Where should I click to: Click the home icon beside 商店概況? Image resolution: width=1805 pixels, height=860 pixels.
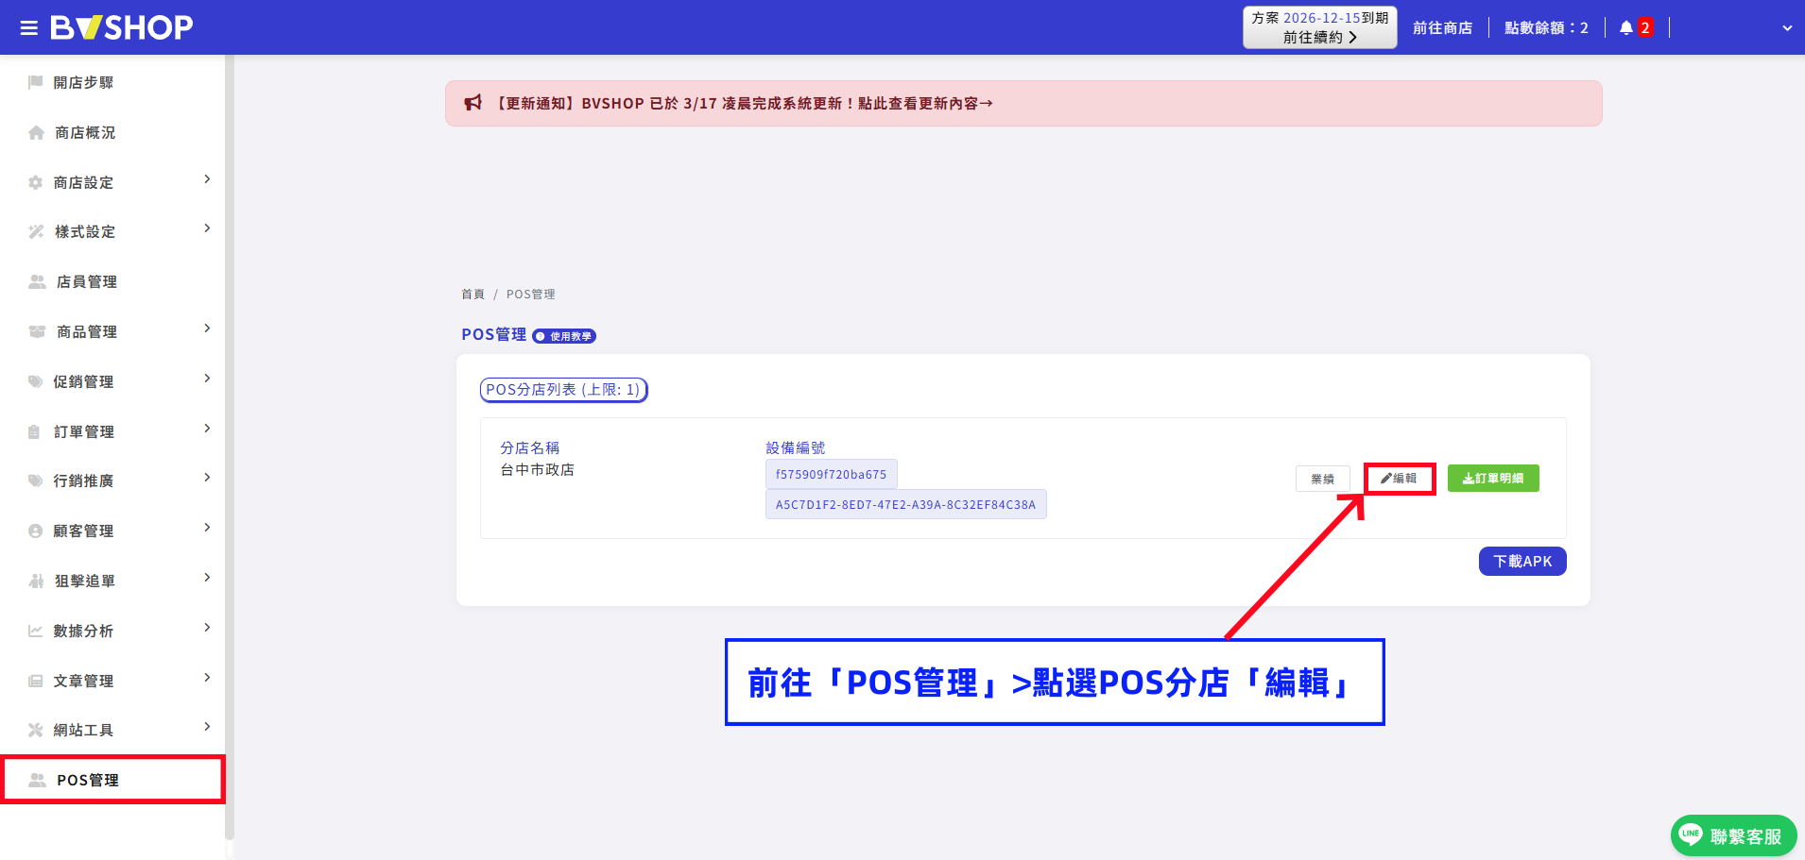pyautogui.click(x=36, y=132)
